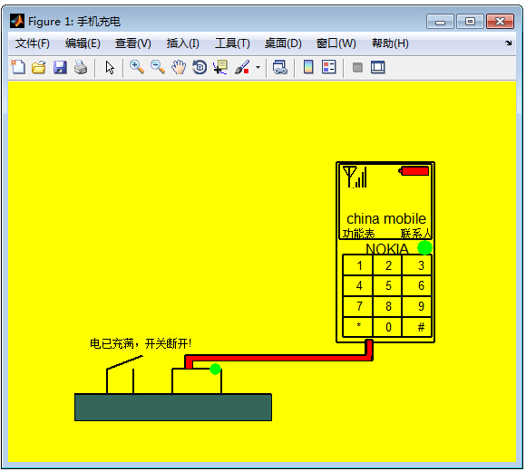
Task: Click the red battery indicator on phone
Action: (414, 171)
